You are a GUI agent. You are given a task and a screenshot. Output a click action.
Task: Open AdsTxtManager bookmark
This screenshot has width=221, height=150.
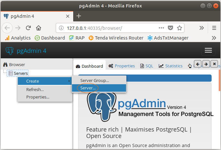coord(168,38)
